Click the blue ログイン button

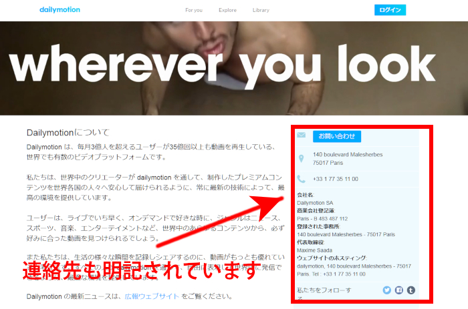pyautogui.click(x=390, y=10)
